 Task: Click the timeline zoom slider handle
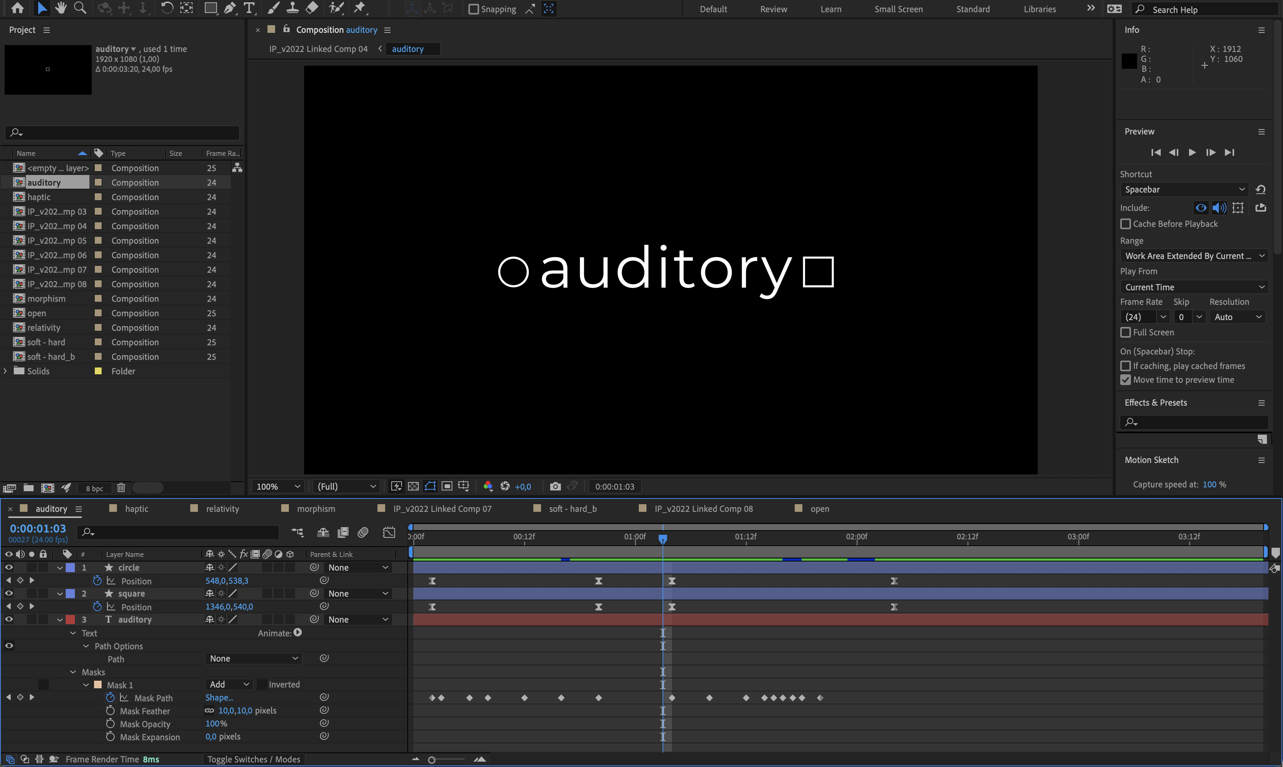coord(432,760)
